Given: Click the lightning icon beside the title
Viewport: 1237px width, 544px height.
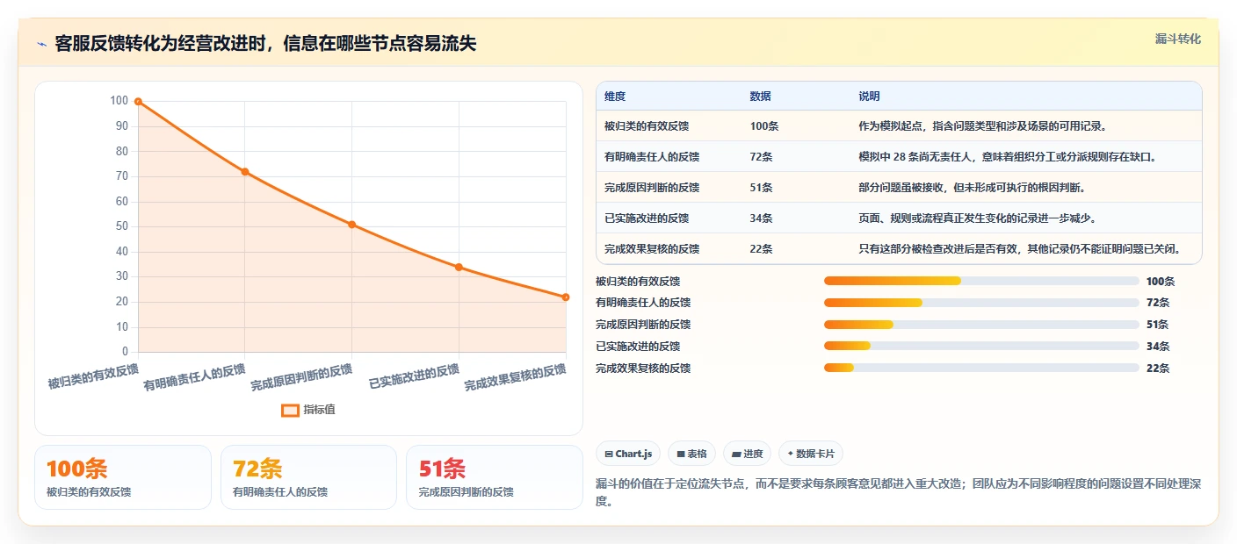Looking at the screenshot, I should click(x=41, y=43).
